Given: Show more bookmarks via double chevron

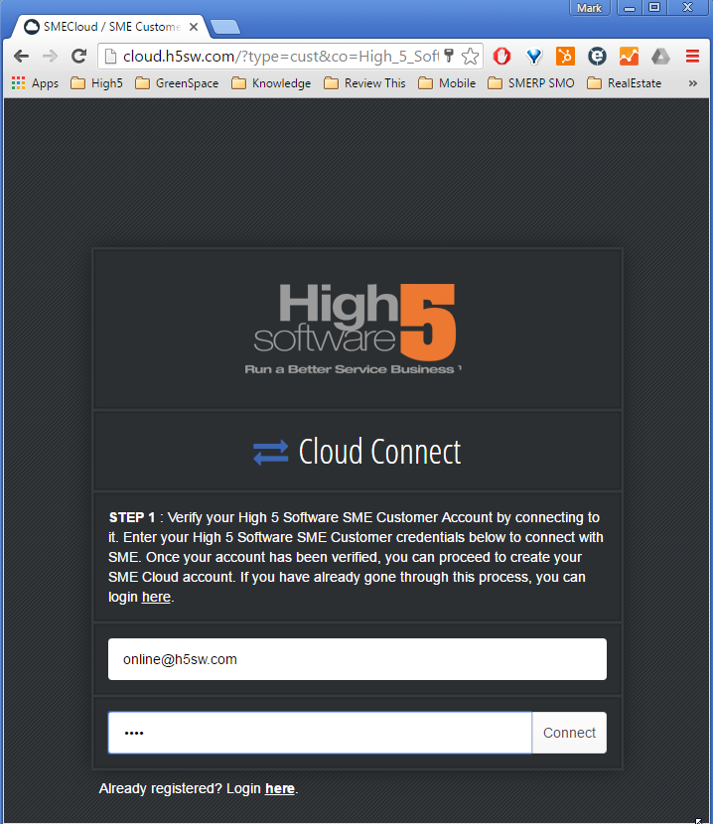Looking at the screenshot, I should [693, 83].
